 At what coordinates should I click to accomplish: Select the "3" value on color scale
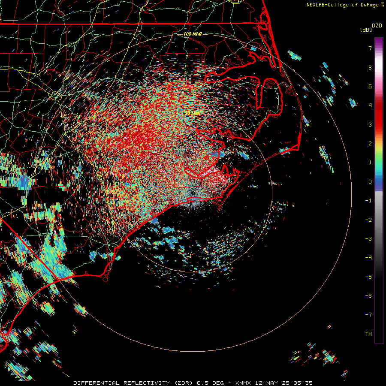[370, 124]
